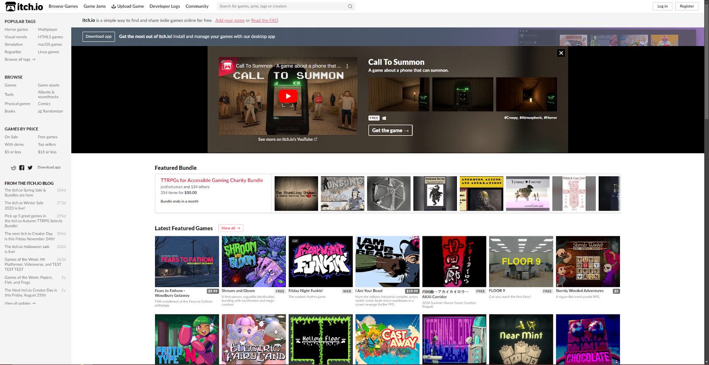Image resolution: width=709 pixels, height=365 pixels.
Task: Open Free games price filter
Action: point(48,137)
